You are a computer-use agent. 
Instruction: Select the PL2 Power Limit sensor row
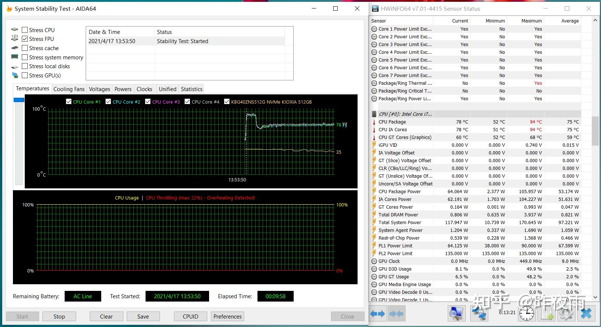point(475,253)
